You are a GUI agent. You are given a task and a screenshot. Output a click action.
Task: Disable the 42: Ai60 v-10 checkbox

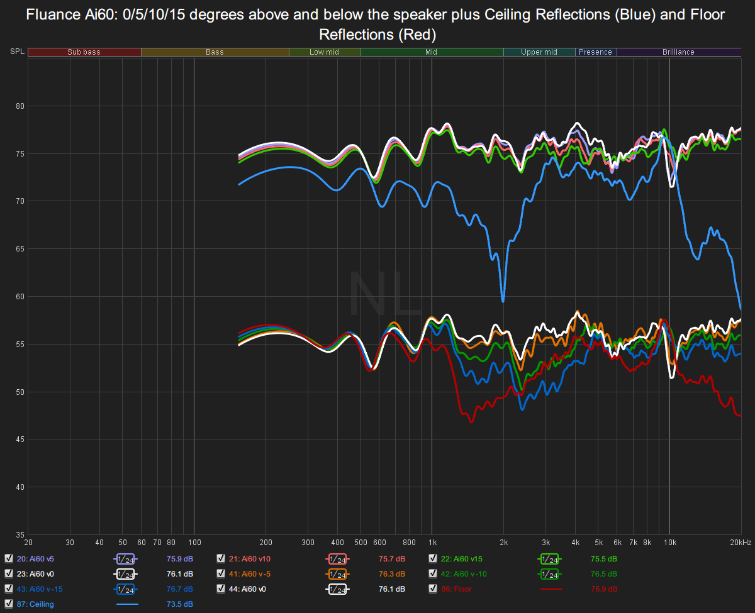[x=433, y=573]
